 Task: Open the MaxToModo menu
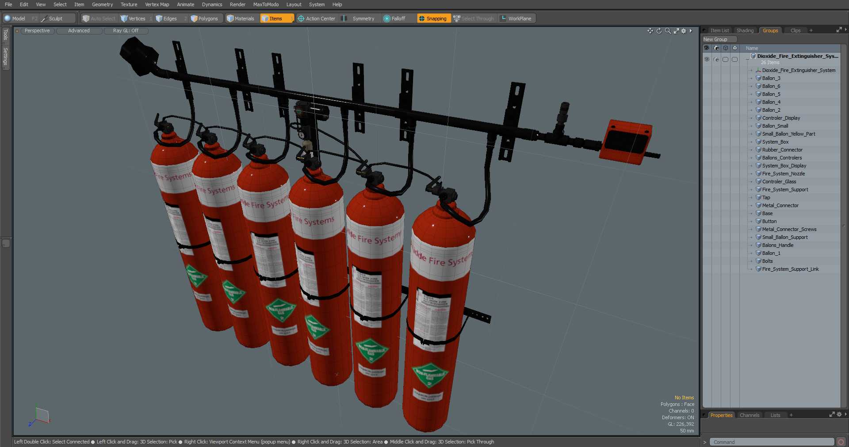coord(266,4)
